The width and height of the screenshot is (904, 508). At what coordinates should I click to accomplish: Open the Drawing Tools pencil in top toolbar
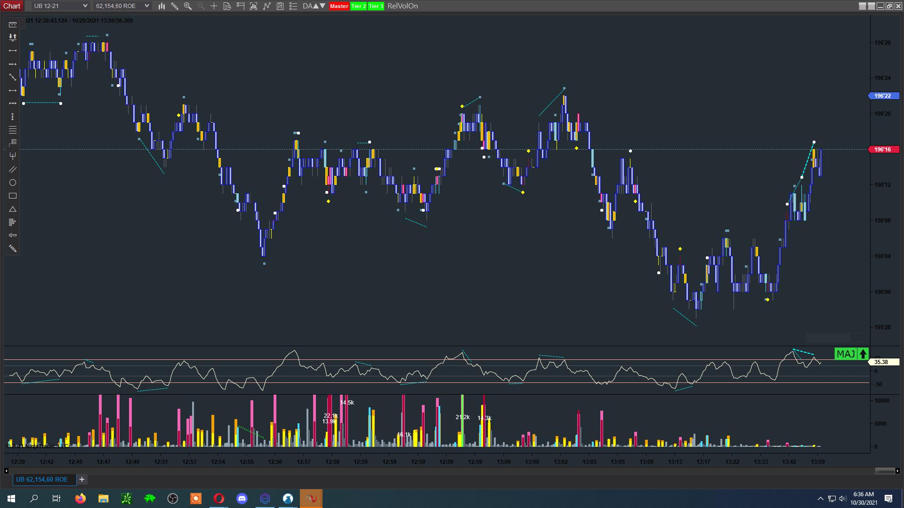[x=175, y=6]
